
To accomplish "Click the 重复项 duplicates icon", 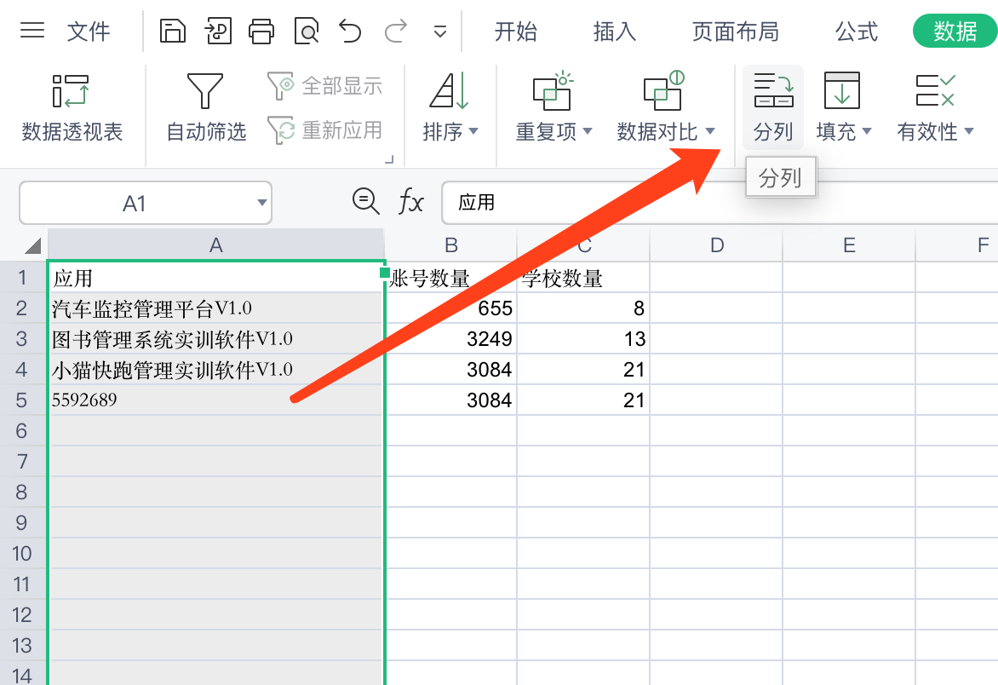I will tap(553, 90).
